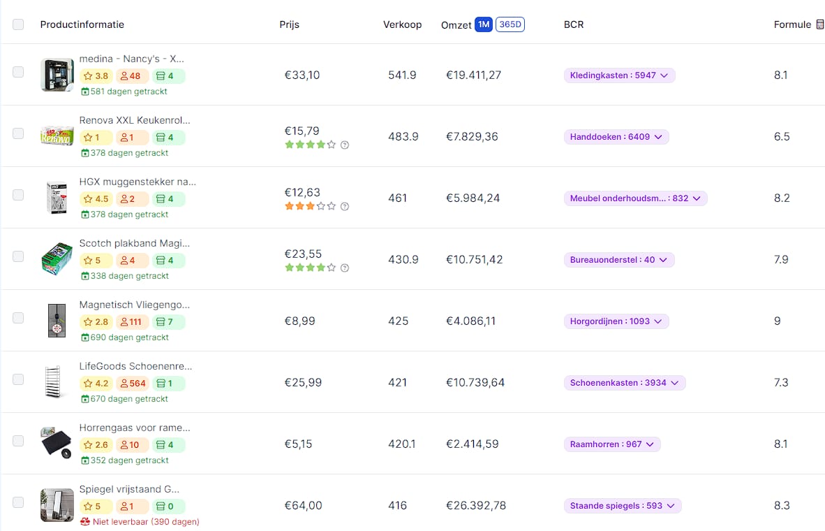Screen dimensions: 825x531
Task: Click reviews badge 564 on LifeGoods Schoenenrek
Action: [133, 384]
